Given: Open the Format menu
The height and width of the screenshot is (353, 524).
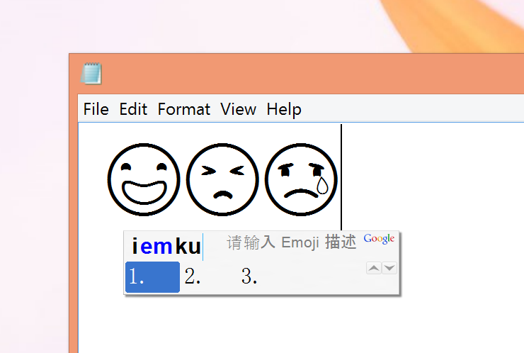Looking at the screenshot, I should pyautogui.click(x=184, y=109).
